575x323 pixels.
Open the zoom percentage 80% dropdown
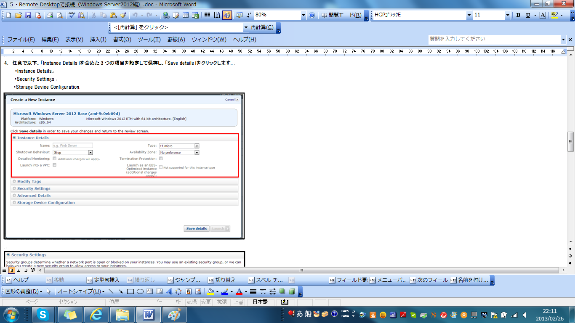click(303, 15)
